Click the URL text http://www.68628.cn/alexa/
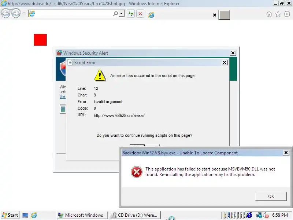 pos(119,115)
